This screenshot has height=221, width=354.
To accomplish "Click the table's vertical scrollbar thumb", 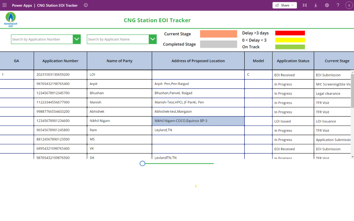I will coord(352,90).
